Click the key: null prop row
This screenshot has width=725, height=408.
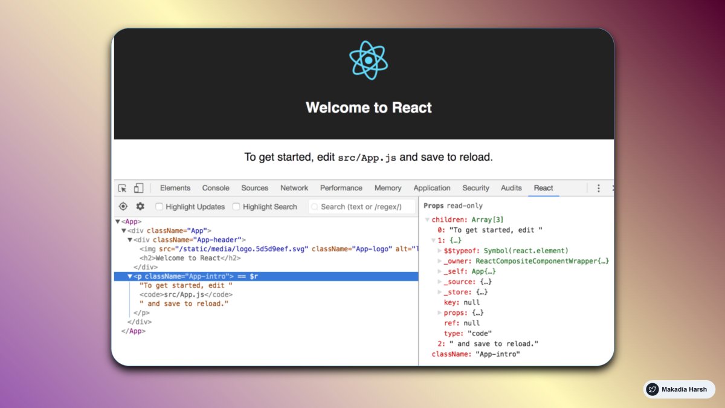462,302
